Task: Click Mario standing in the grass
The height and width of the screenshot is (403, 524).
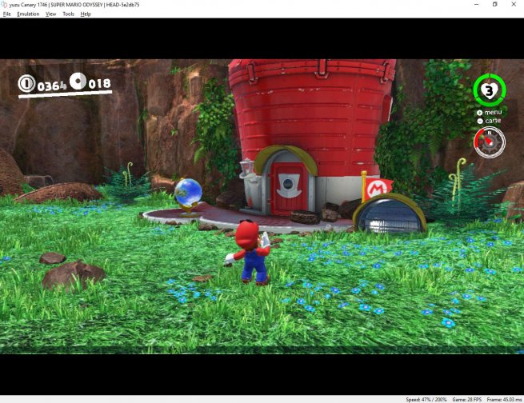Action: tap(248, 253)
